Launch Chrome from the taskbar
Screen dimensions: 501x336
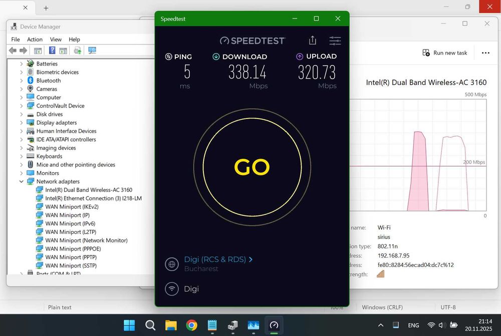(191, 325)
